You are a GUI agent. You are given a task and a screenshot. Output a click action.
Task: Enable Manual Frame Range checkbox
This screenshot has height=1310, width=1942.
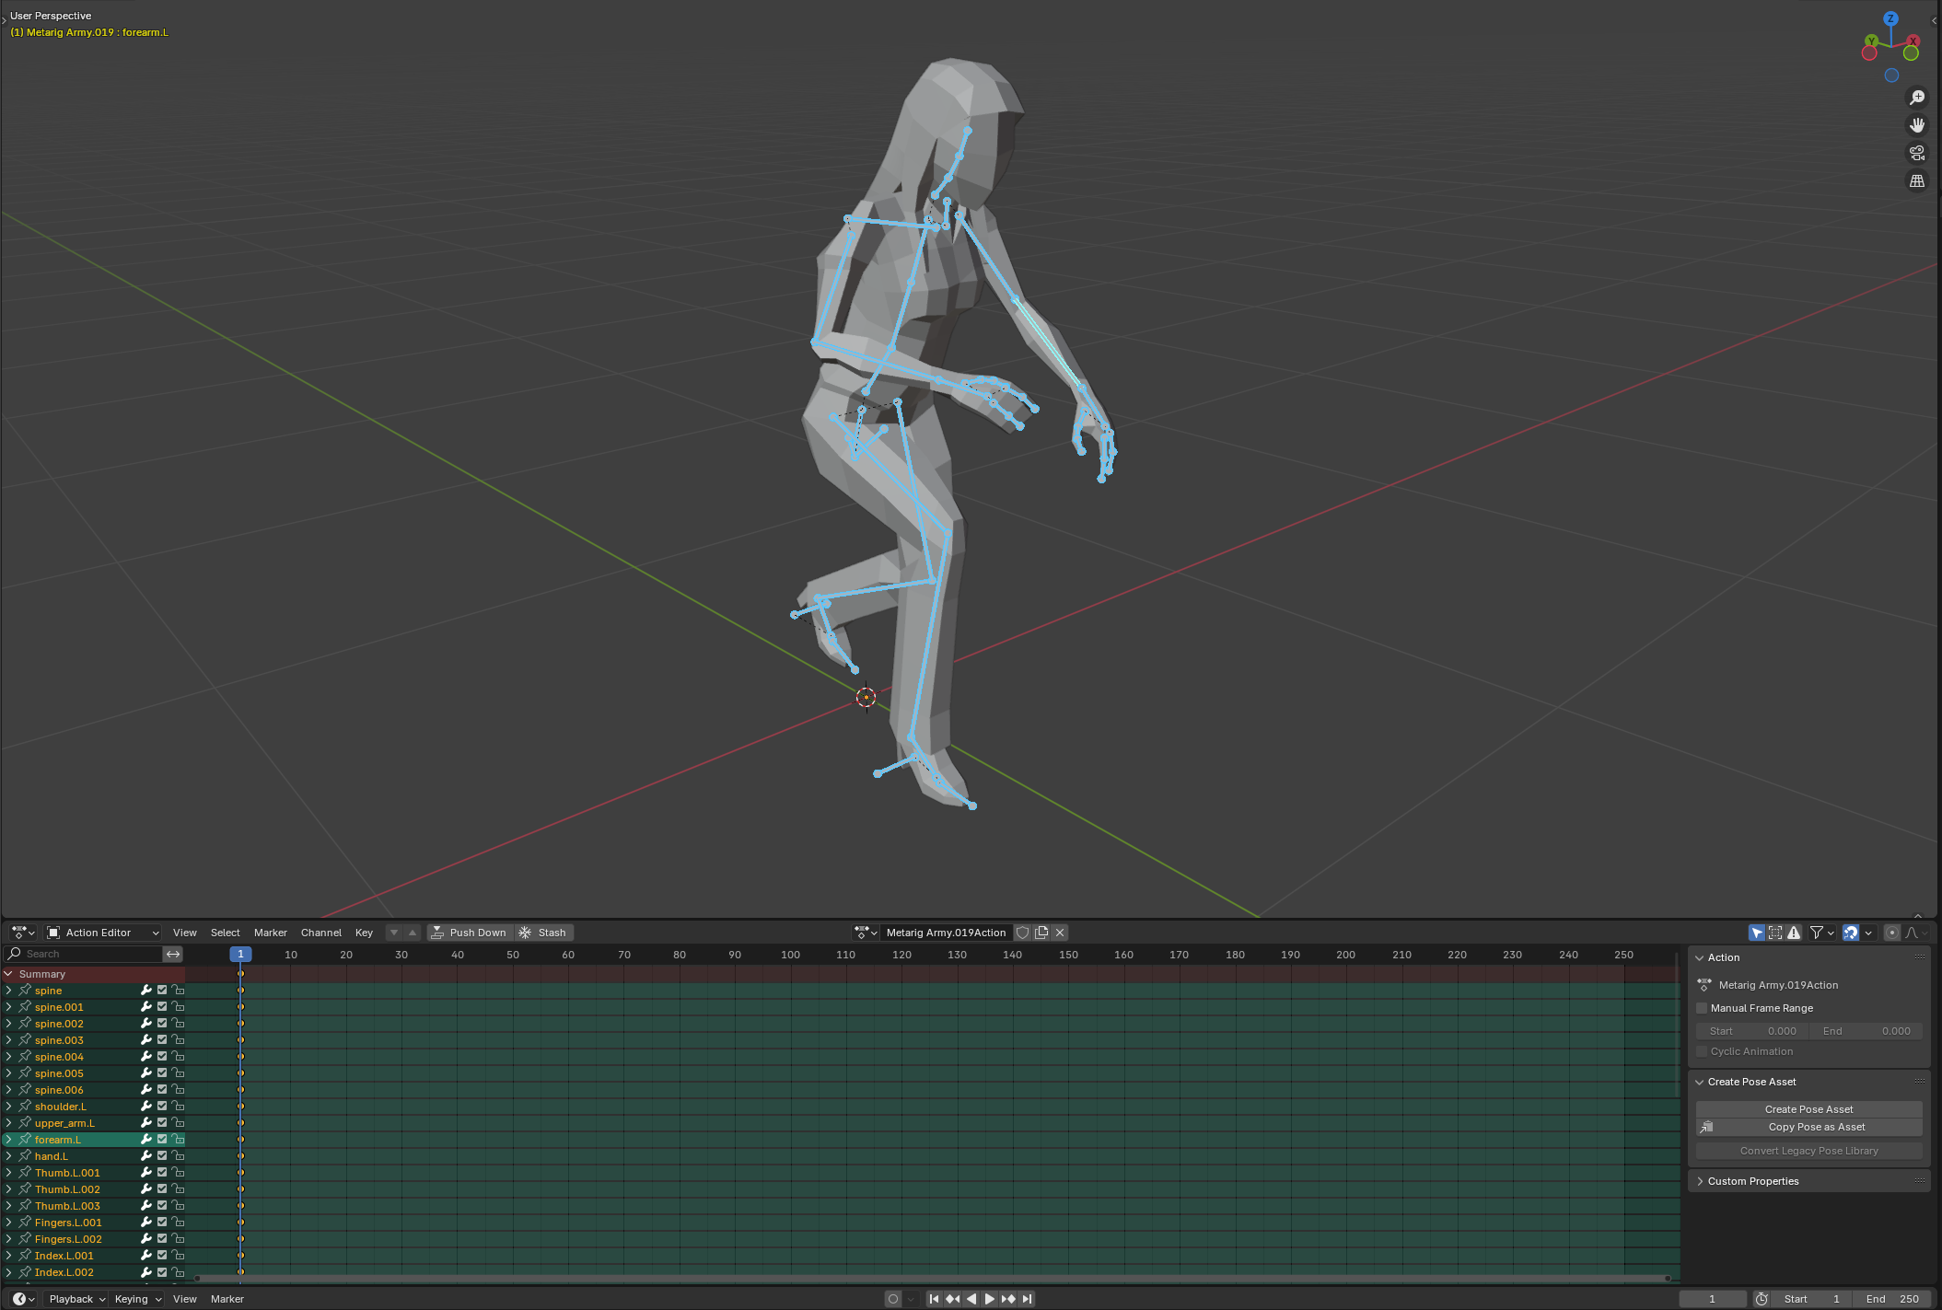click(x=1702, y=1008)
